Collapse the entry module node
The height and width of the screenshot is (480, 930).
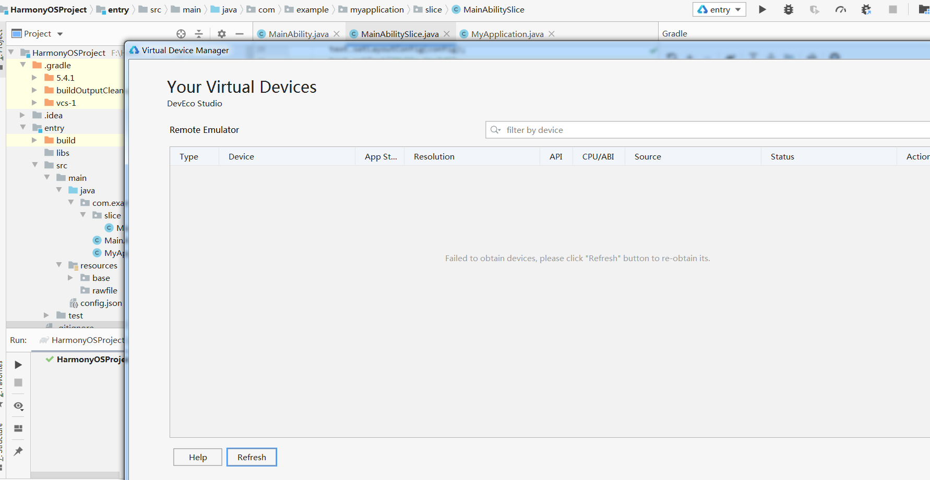(23, 127)
